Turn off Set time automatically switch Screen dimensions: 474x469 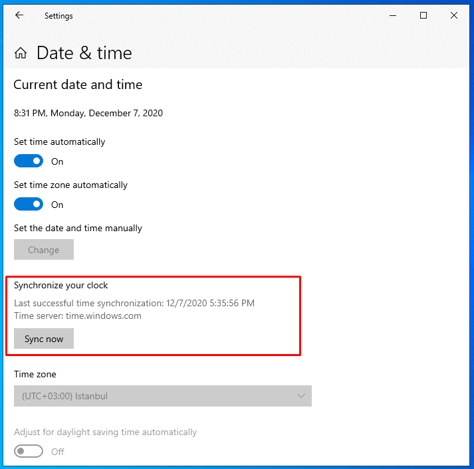point(29,161)
